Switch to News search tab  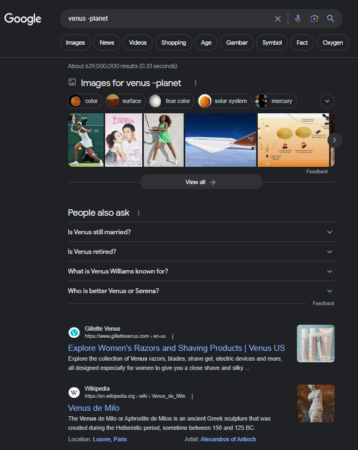pyautogui.click(x=107, y=42)
